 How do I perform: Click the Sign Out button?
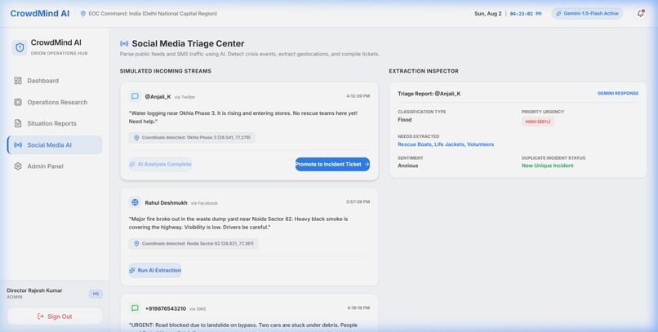point(55,317)
